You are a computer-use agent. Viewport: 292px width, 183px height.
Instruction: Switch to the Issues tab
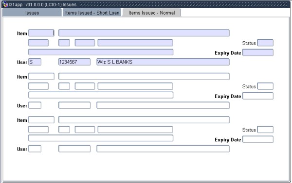pos(32,13)
